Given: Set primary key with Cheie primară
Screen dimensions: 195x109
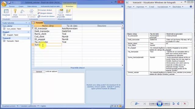Looking at the screenshot, I should 15,13.
